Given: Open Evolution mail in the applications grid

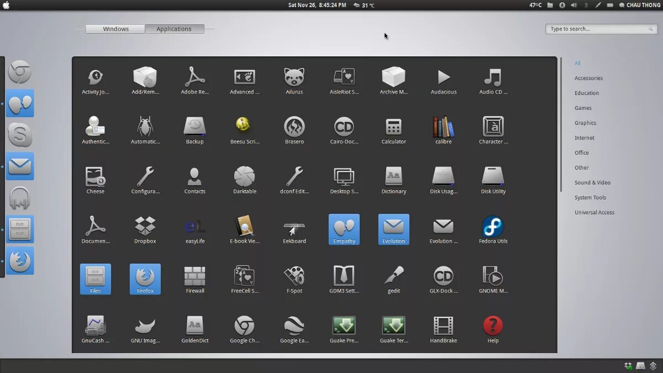Looking at the screenshot, I should coord(394,230).
